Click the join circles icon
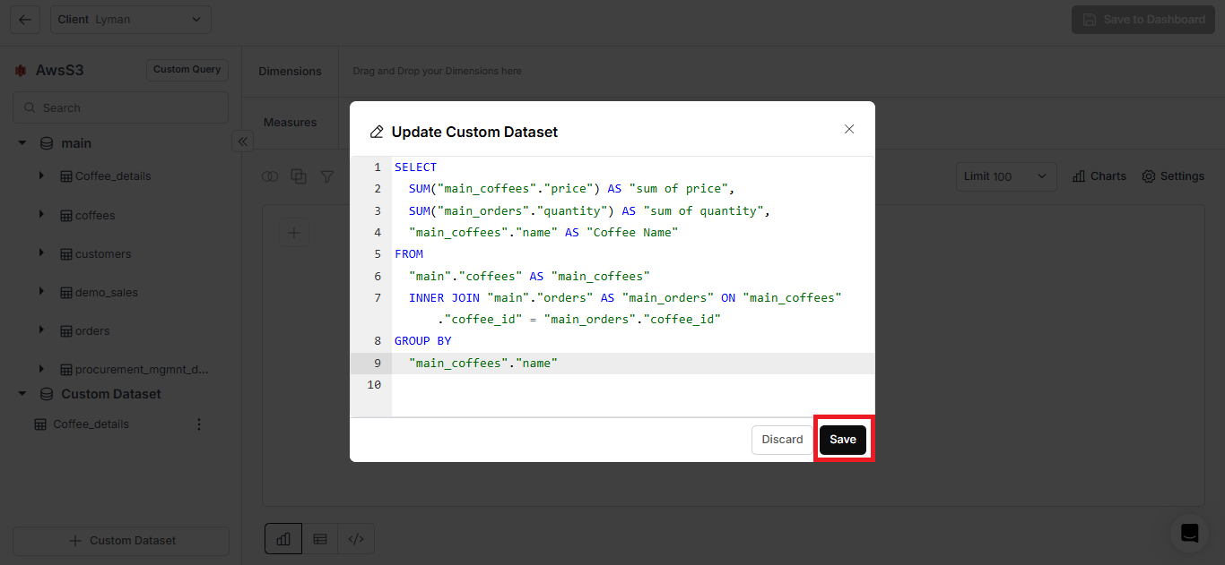1225x565 pixels. [269, 177]
